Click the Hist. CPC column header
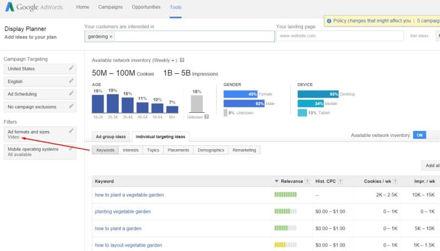 [x=326, y=182]
